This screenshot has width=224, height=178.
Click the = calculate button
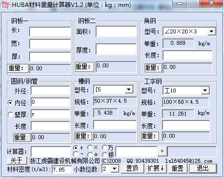tap(162, 151)
